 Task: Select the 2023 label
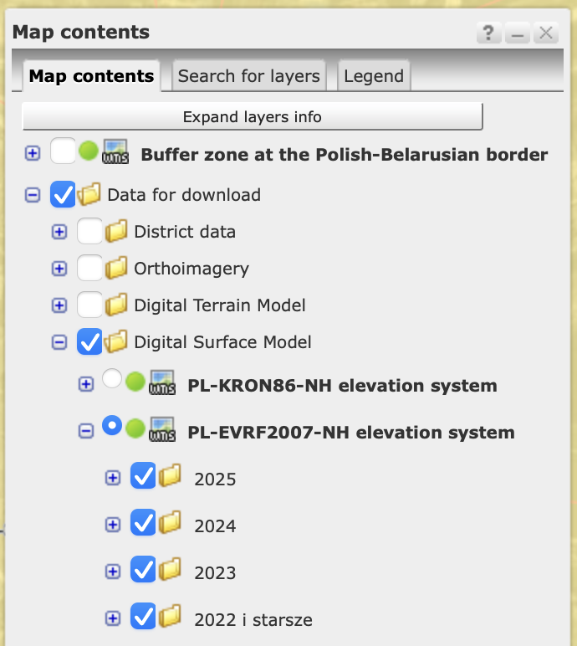[215, 573]
